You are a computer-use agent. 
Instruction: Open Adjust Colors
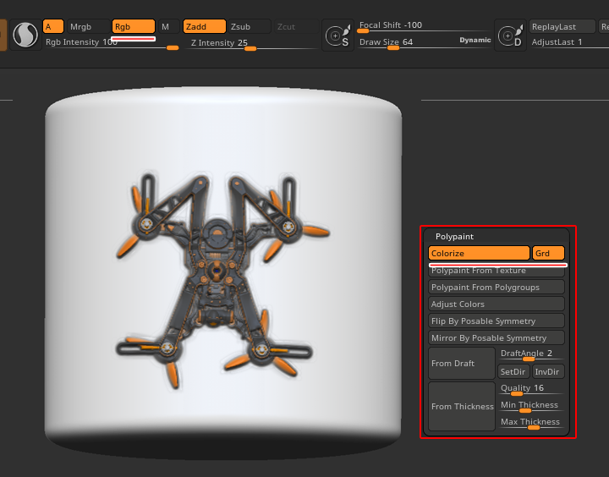coord(496,304)
